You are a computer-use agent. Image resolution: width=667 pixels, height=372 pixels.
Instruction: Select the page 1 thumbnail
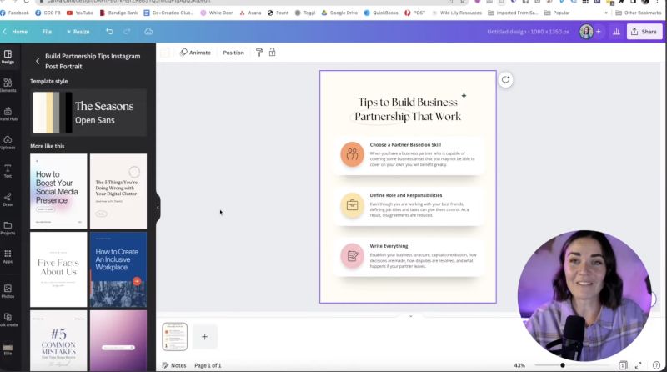174,337
